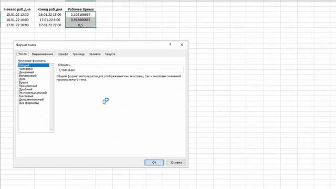
Task: Click the number formats list scrollbar
Action: coord(51,98)
